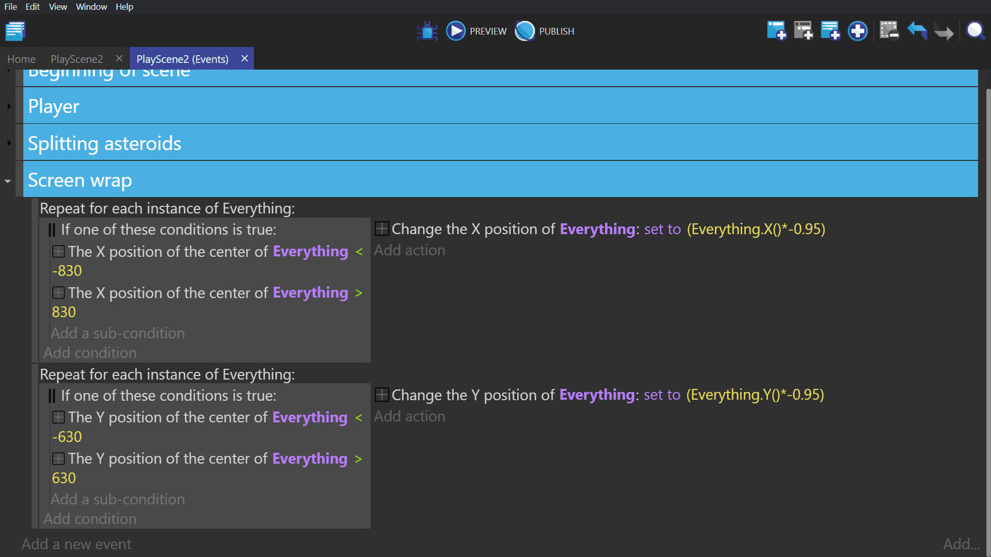Image resolution: width=991 pixels, height=557 pixels.
Task: Open the project manager icon
Action: 15,31
